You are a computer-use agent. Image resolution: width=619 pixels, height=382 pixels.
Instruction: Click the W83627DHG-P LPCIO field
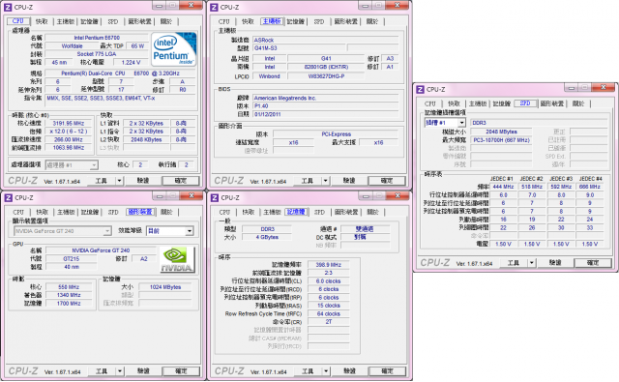pyautogui.click(x=326, y=76)
